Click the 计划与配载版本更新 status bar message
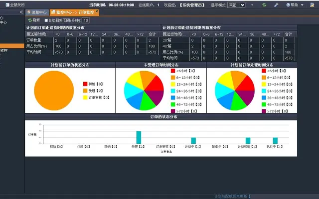 233,197
